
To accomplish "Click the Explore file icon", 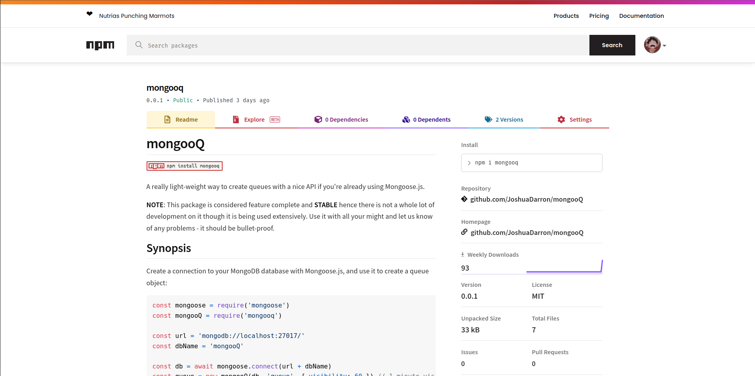I will pyautogui.click(x=236, y=120).
